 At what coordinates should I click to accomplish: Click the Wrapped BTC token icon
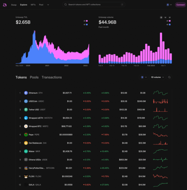[x=26, y=126]
